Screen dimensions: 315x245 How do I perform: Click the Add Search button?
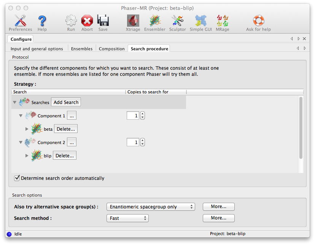tap(66, 102)
